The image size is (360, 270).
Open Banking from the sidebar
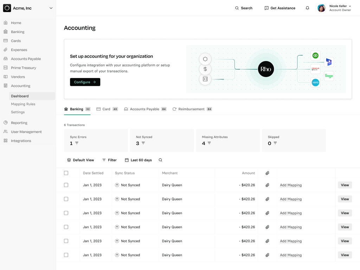click(18, 32)
